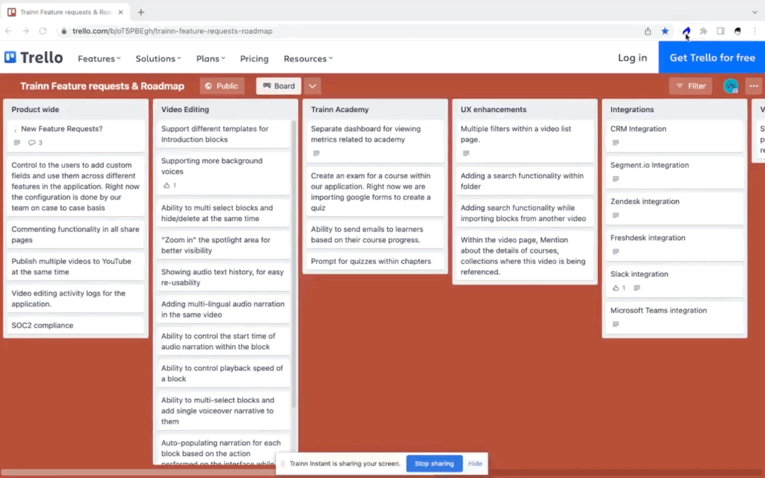Close the Trainn Feature requests tab
The height and width of the screenshot is (478, 765).
120,12
